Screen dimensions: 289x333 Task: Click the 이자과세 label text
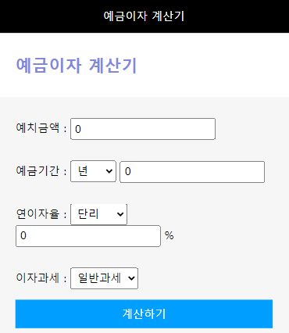click(x=38, y=278)
